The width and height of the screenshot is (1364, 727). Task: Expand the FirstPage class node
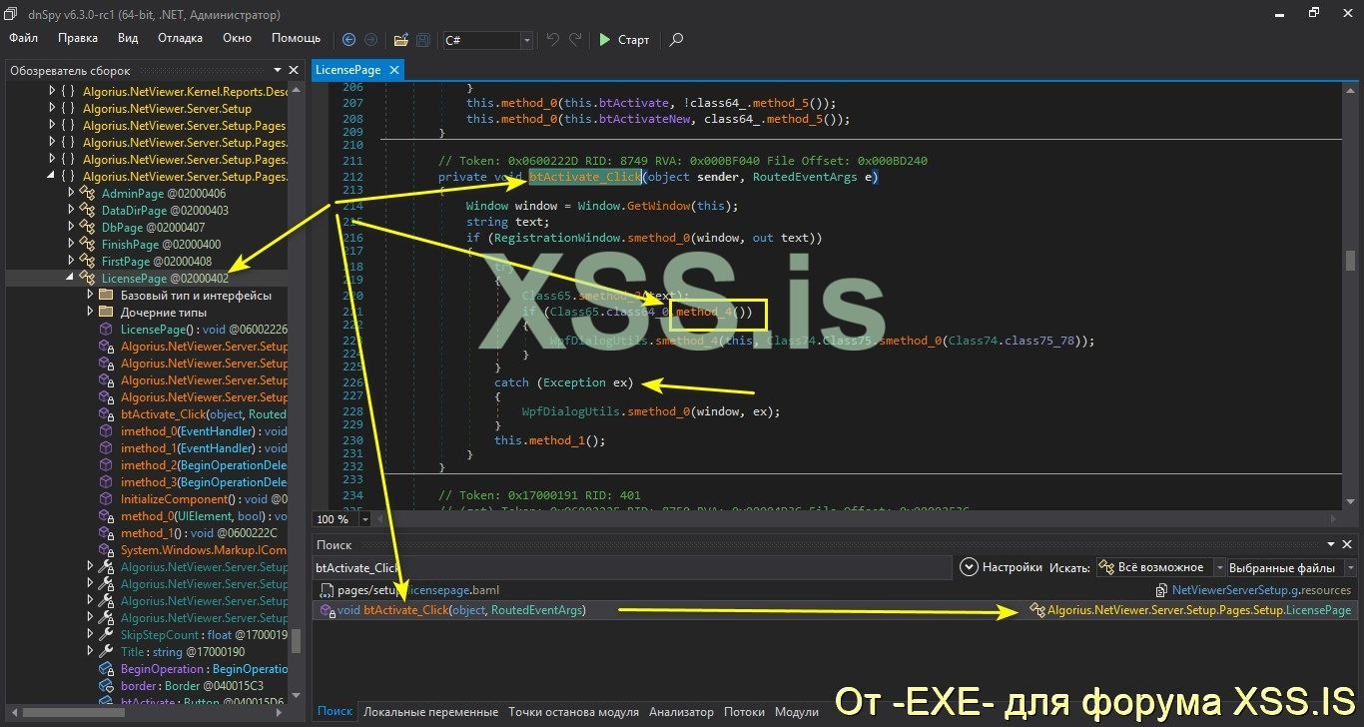click(x=70, y=261)
